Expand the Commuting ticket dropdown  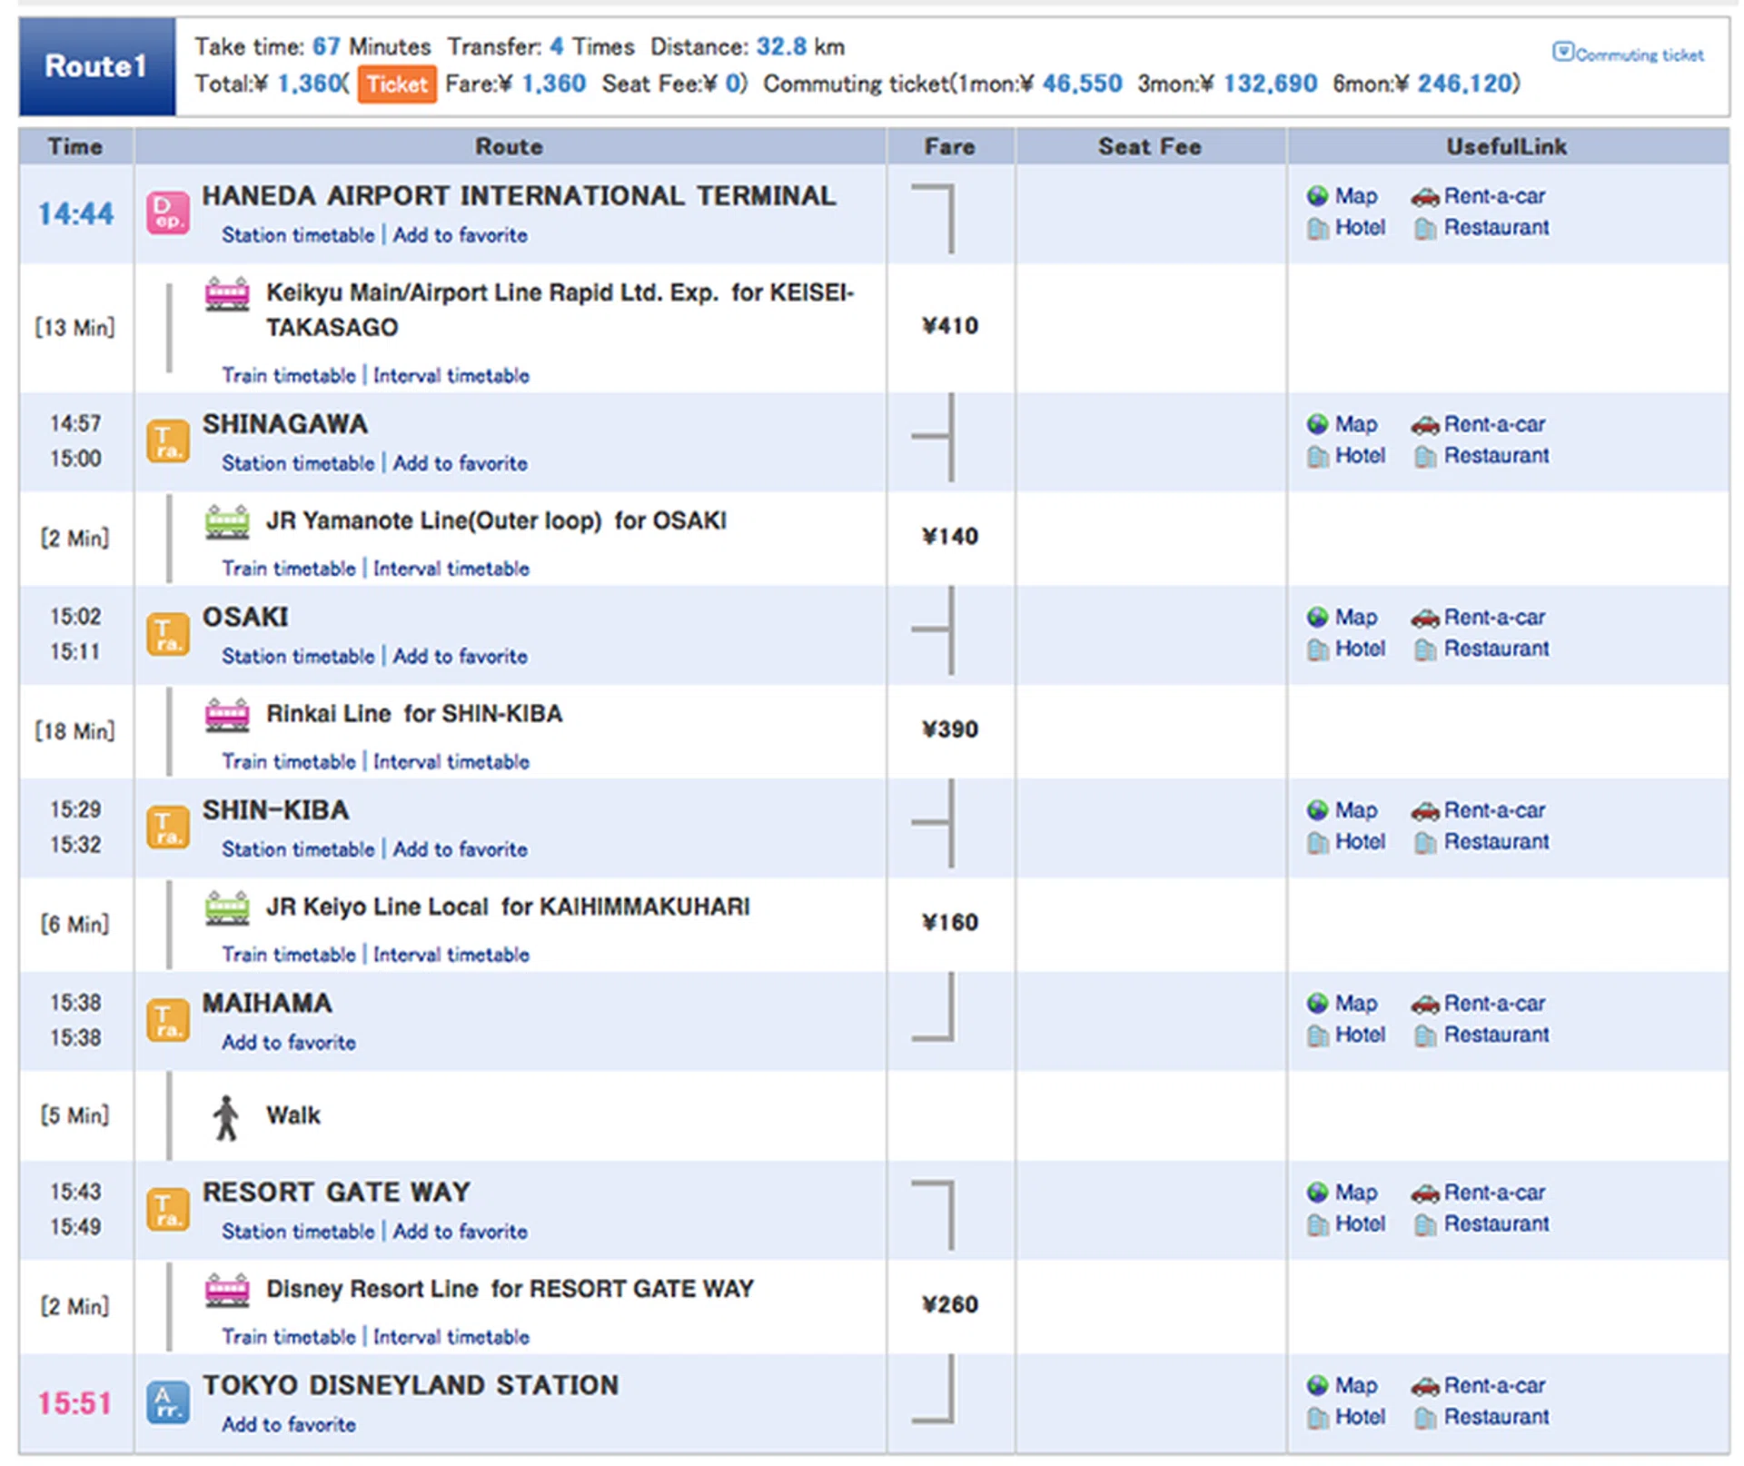[x=1561, y=53]
